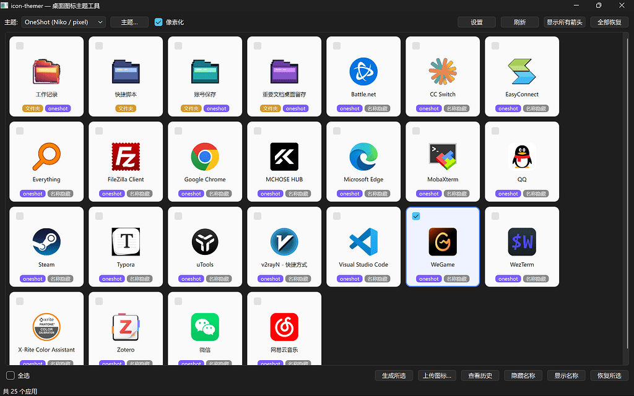The width and height of the screenshot is (634, 396).
Task: Click the "共 25 个应用" status text
Action: [20, 391]
